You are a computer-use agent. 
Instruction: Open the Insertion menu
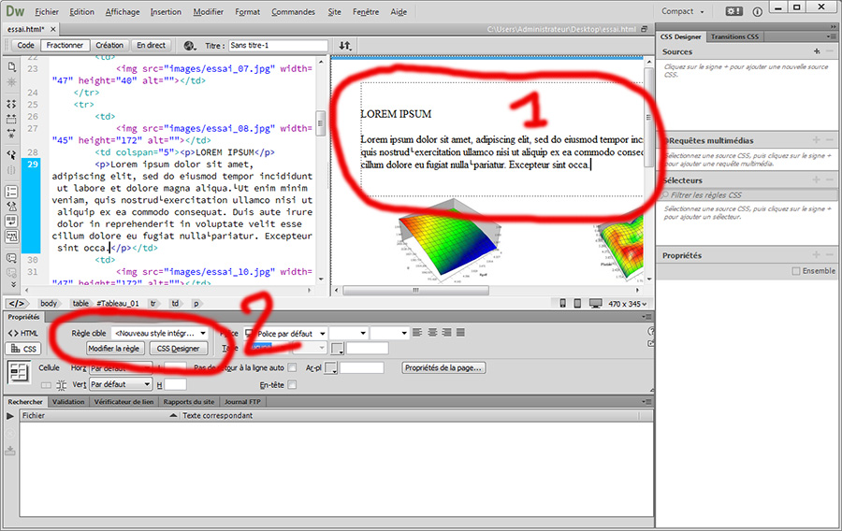tap(166, 12)
